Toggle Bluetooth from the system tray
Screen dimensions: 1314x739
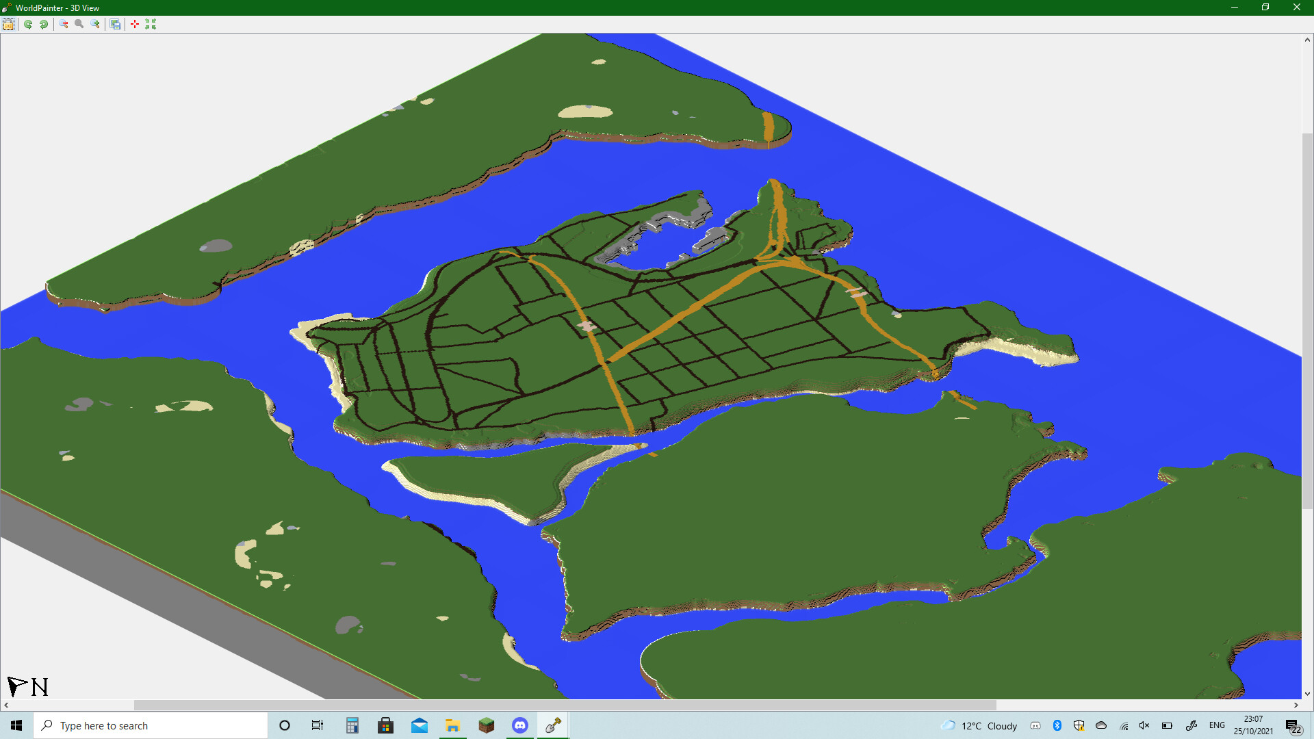click(1059, 726)
